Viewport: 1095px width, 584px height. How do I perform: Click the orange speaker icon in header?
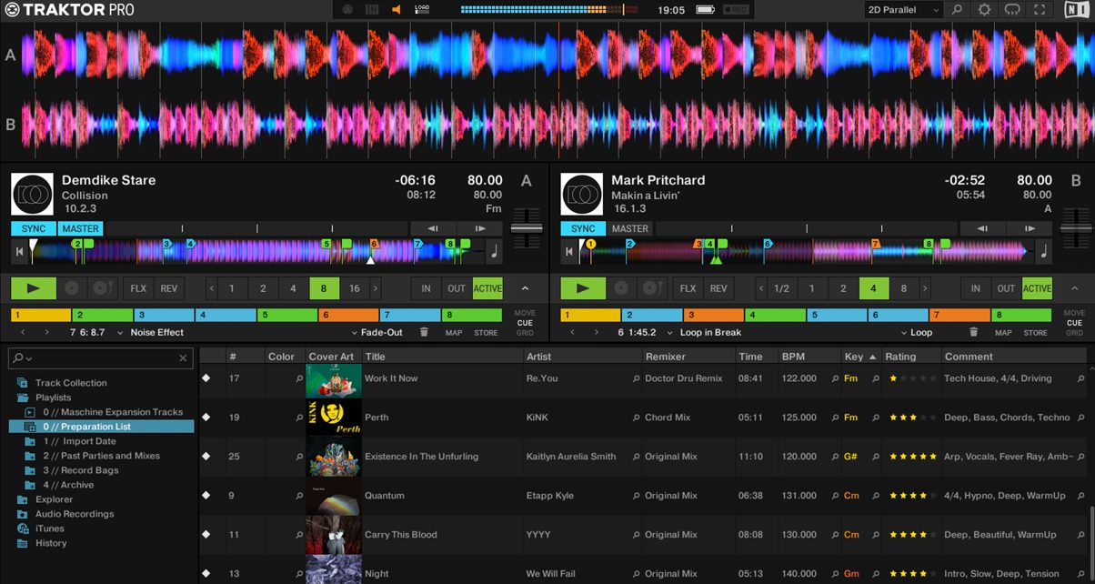[397, 10]
